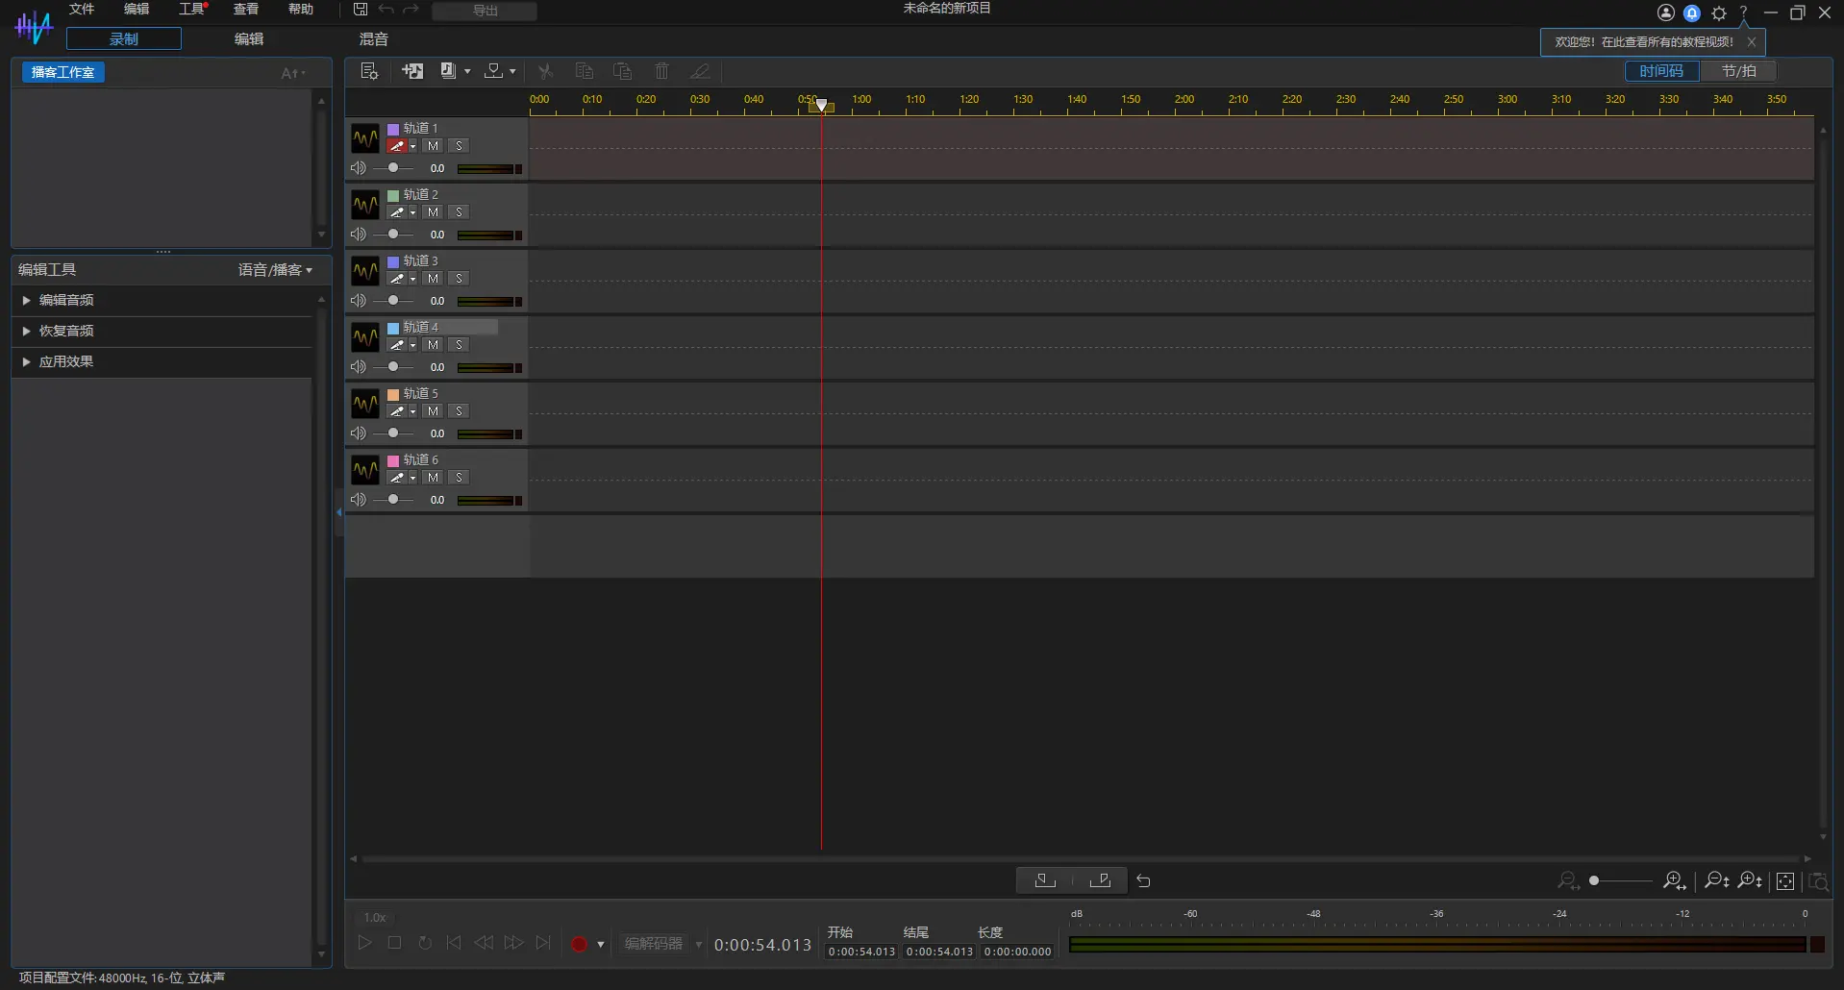
Task: Solo track 1 with S button
Action: (459, 146)
